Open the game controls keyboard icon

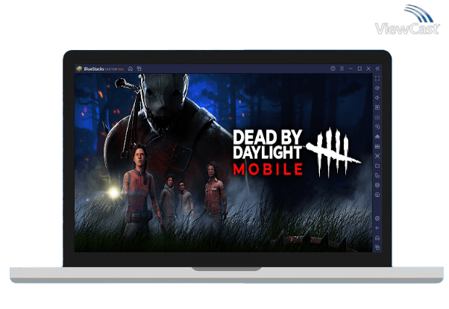pos(377,117)
